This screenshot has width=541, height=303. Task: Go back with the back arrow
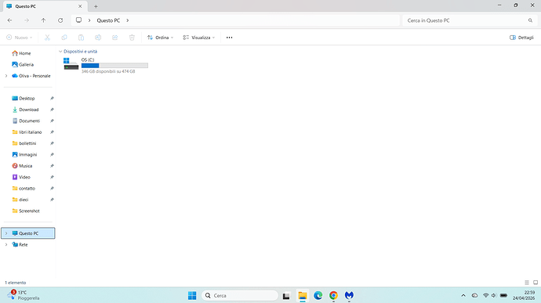[x=9, y=20]
